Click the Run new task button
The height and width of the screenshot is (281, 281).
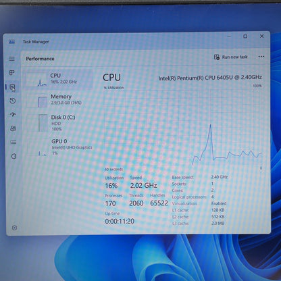point(230,57)
